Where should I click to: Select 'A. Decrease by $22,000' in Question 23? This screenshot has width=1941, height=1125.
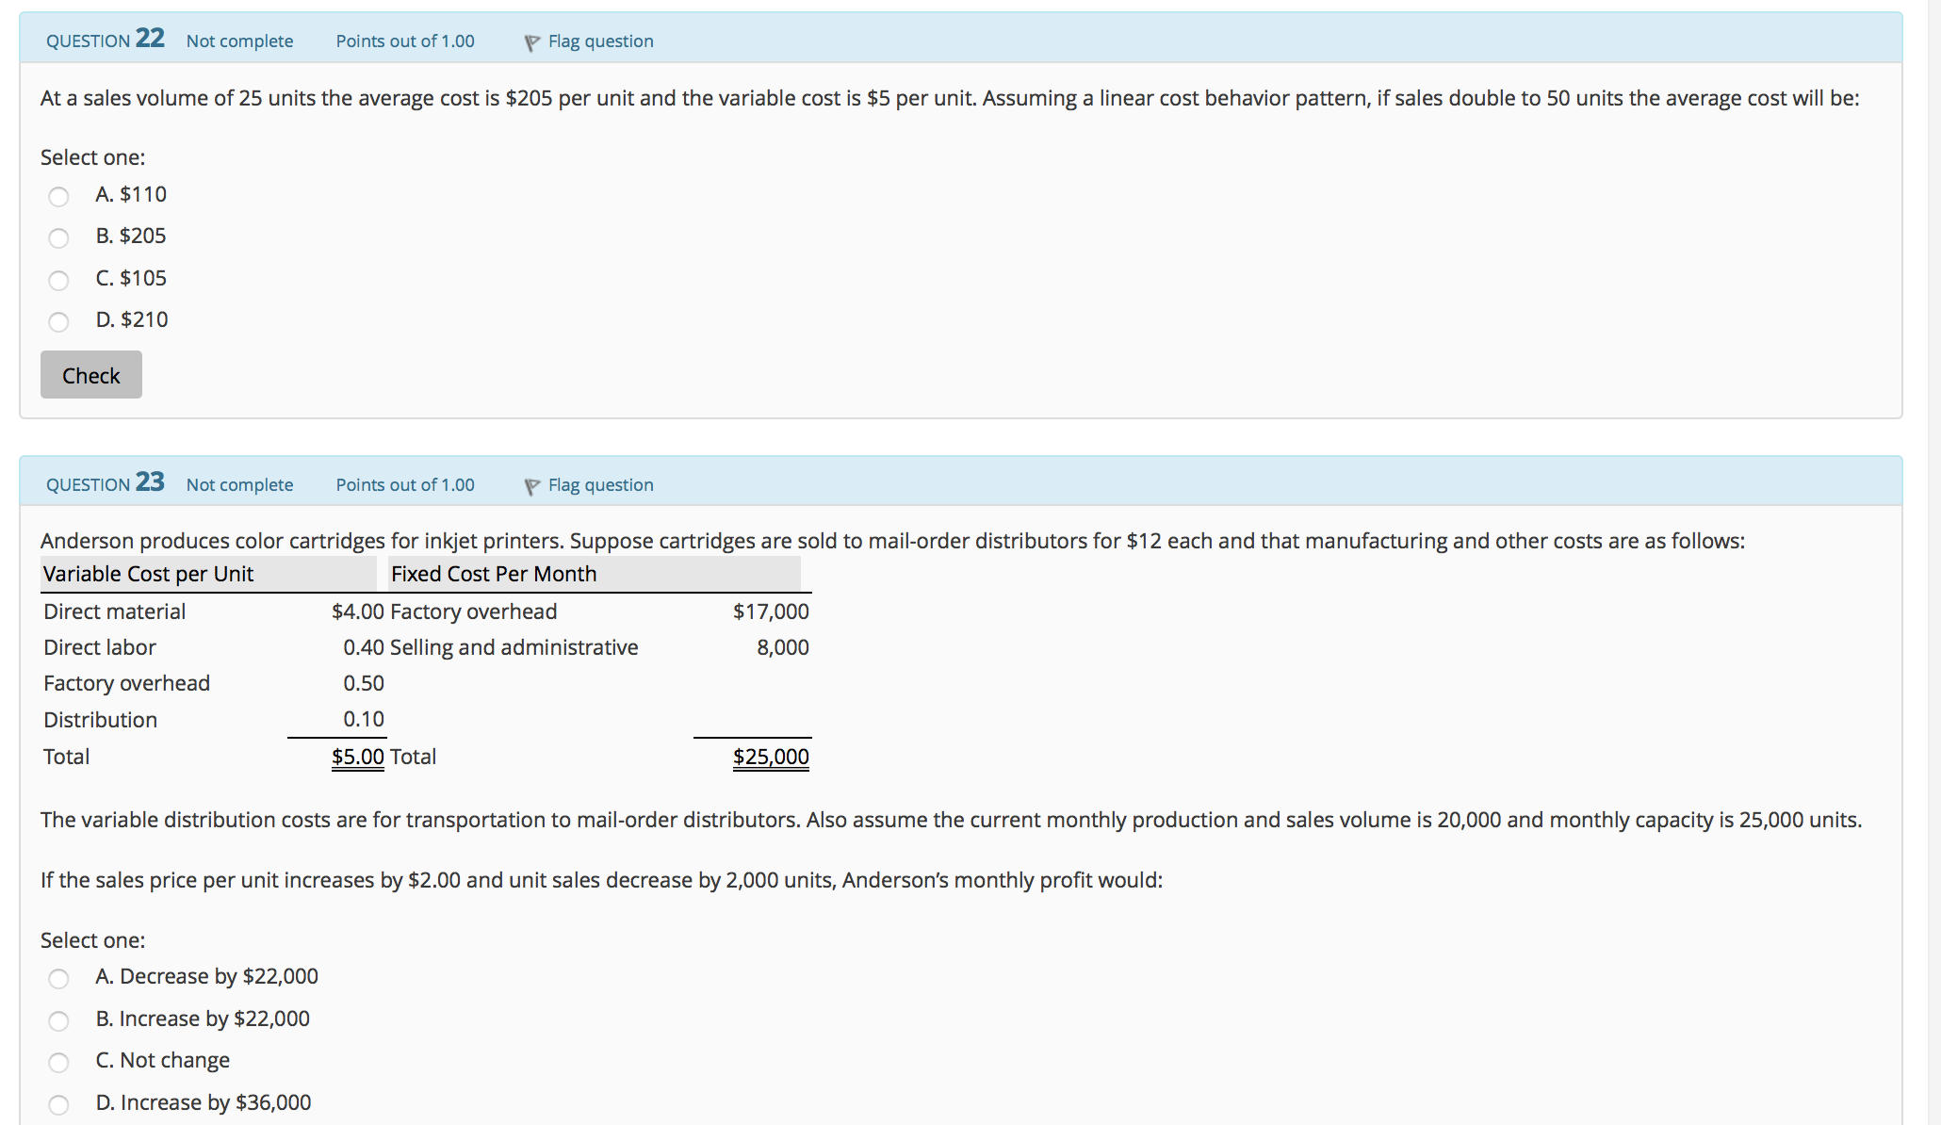58,979
